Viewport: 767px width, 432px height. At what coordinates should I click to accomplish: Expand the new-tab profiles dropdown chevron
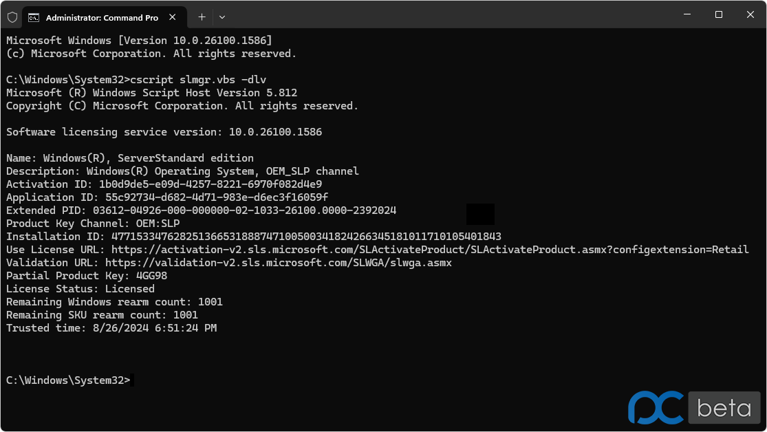coord(222,17)
